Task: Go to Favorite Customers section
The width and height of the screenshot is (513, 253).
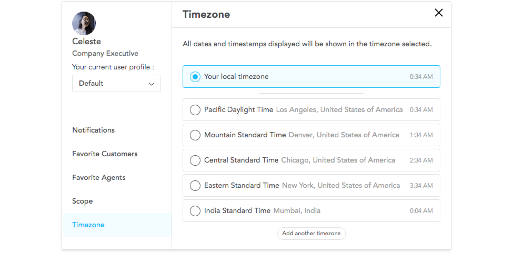Action: pos(105,154)
